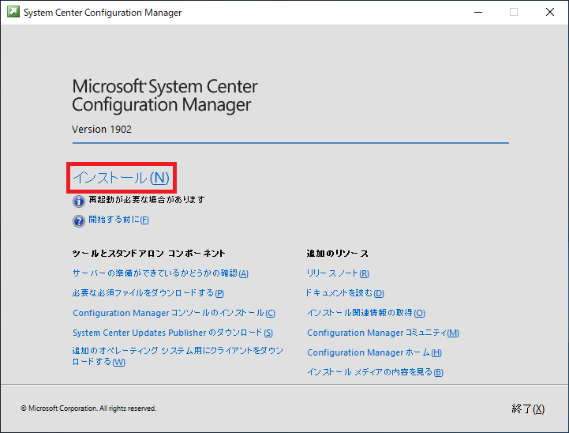Click the インストール(N) link
This screenshot has height=433, width=569.
click(122, 178)
